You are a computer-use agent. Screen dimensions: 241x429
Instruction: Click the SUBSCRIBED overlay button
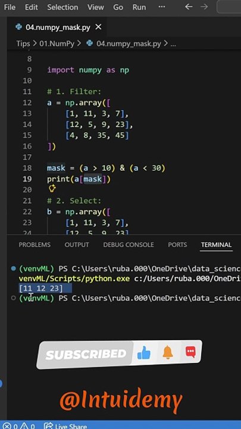coord(86,355)
